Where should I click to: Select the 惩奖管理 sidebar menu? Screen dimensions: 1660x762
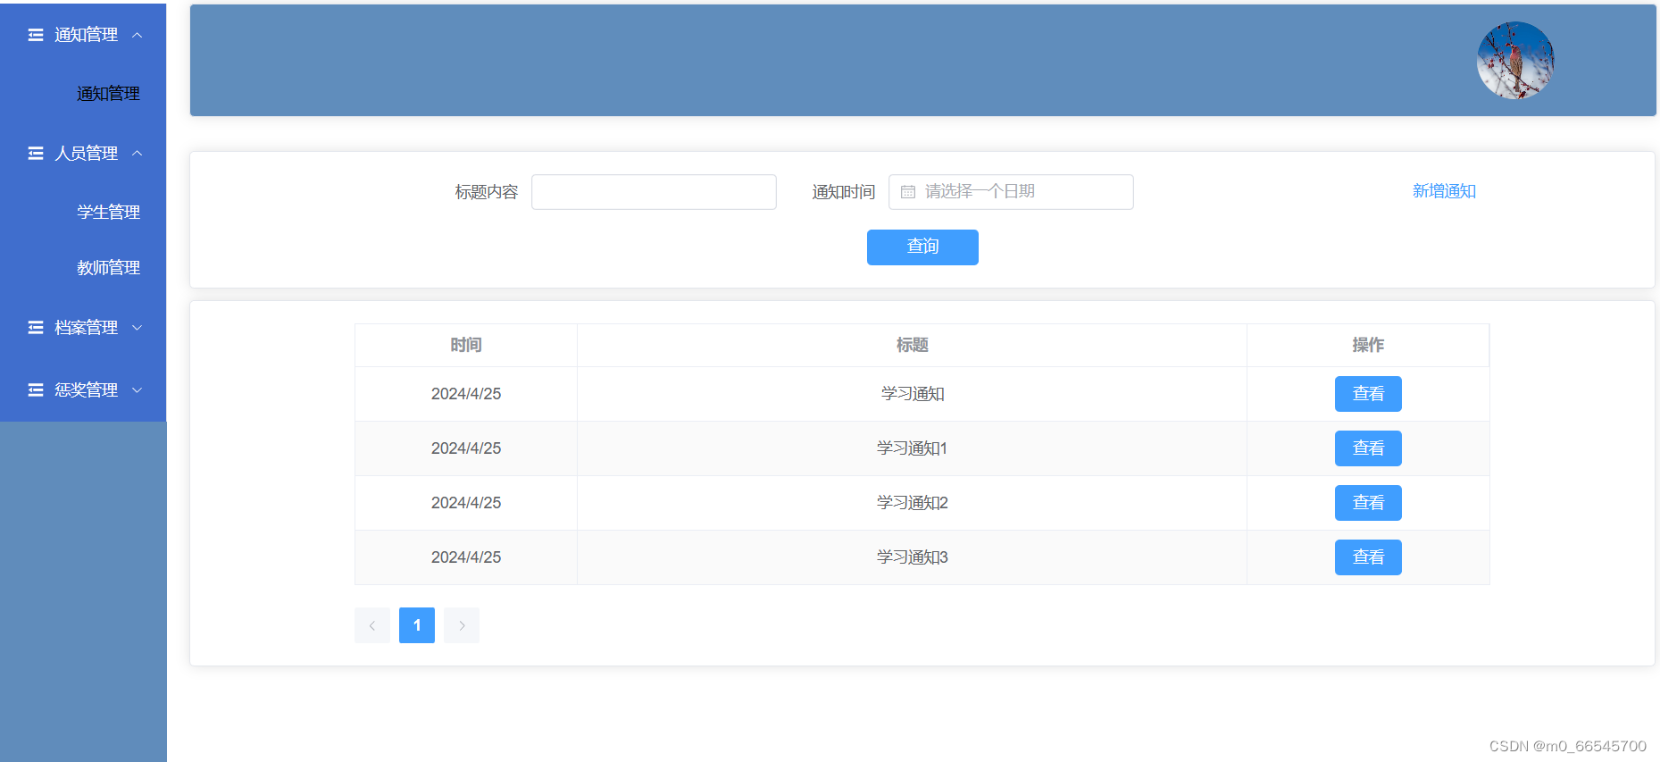(83, 390)
